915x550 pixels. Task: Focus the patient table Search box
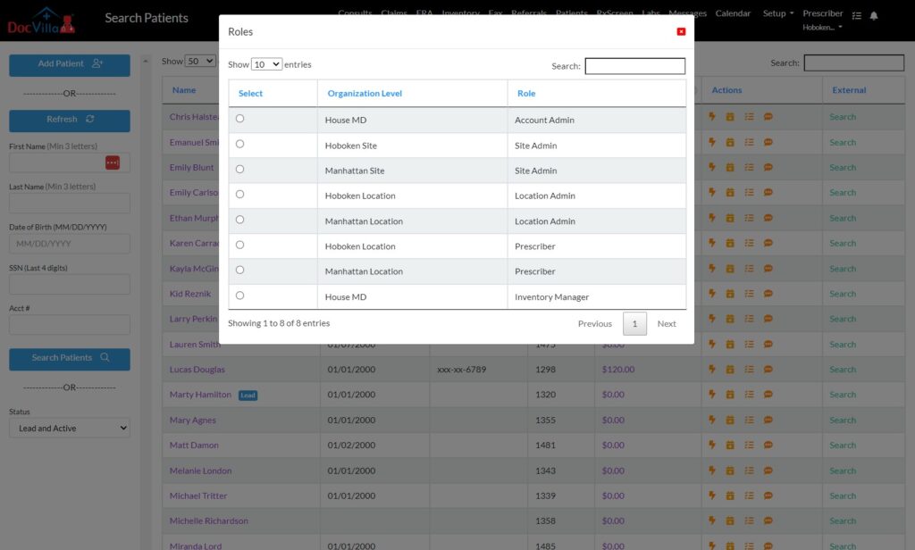click(853, 62)
